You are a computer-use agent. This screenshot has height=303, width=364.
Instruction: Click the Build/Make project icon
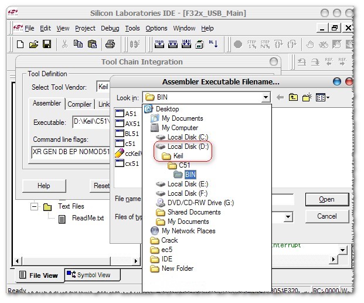pyautogui.click(x=173, y=44)
